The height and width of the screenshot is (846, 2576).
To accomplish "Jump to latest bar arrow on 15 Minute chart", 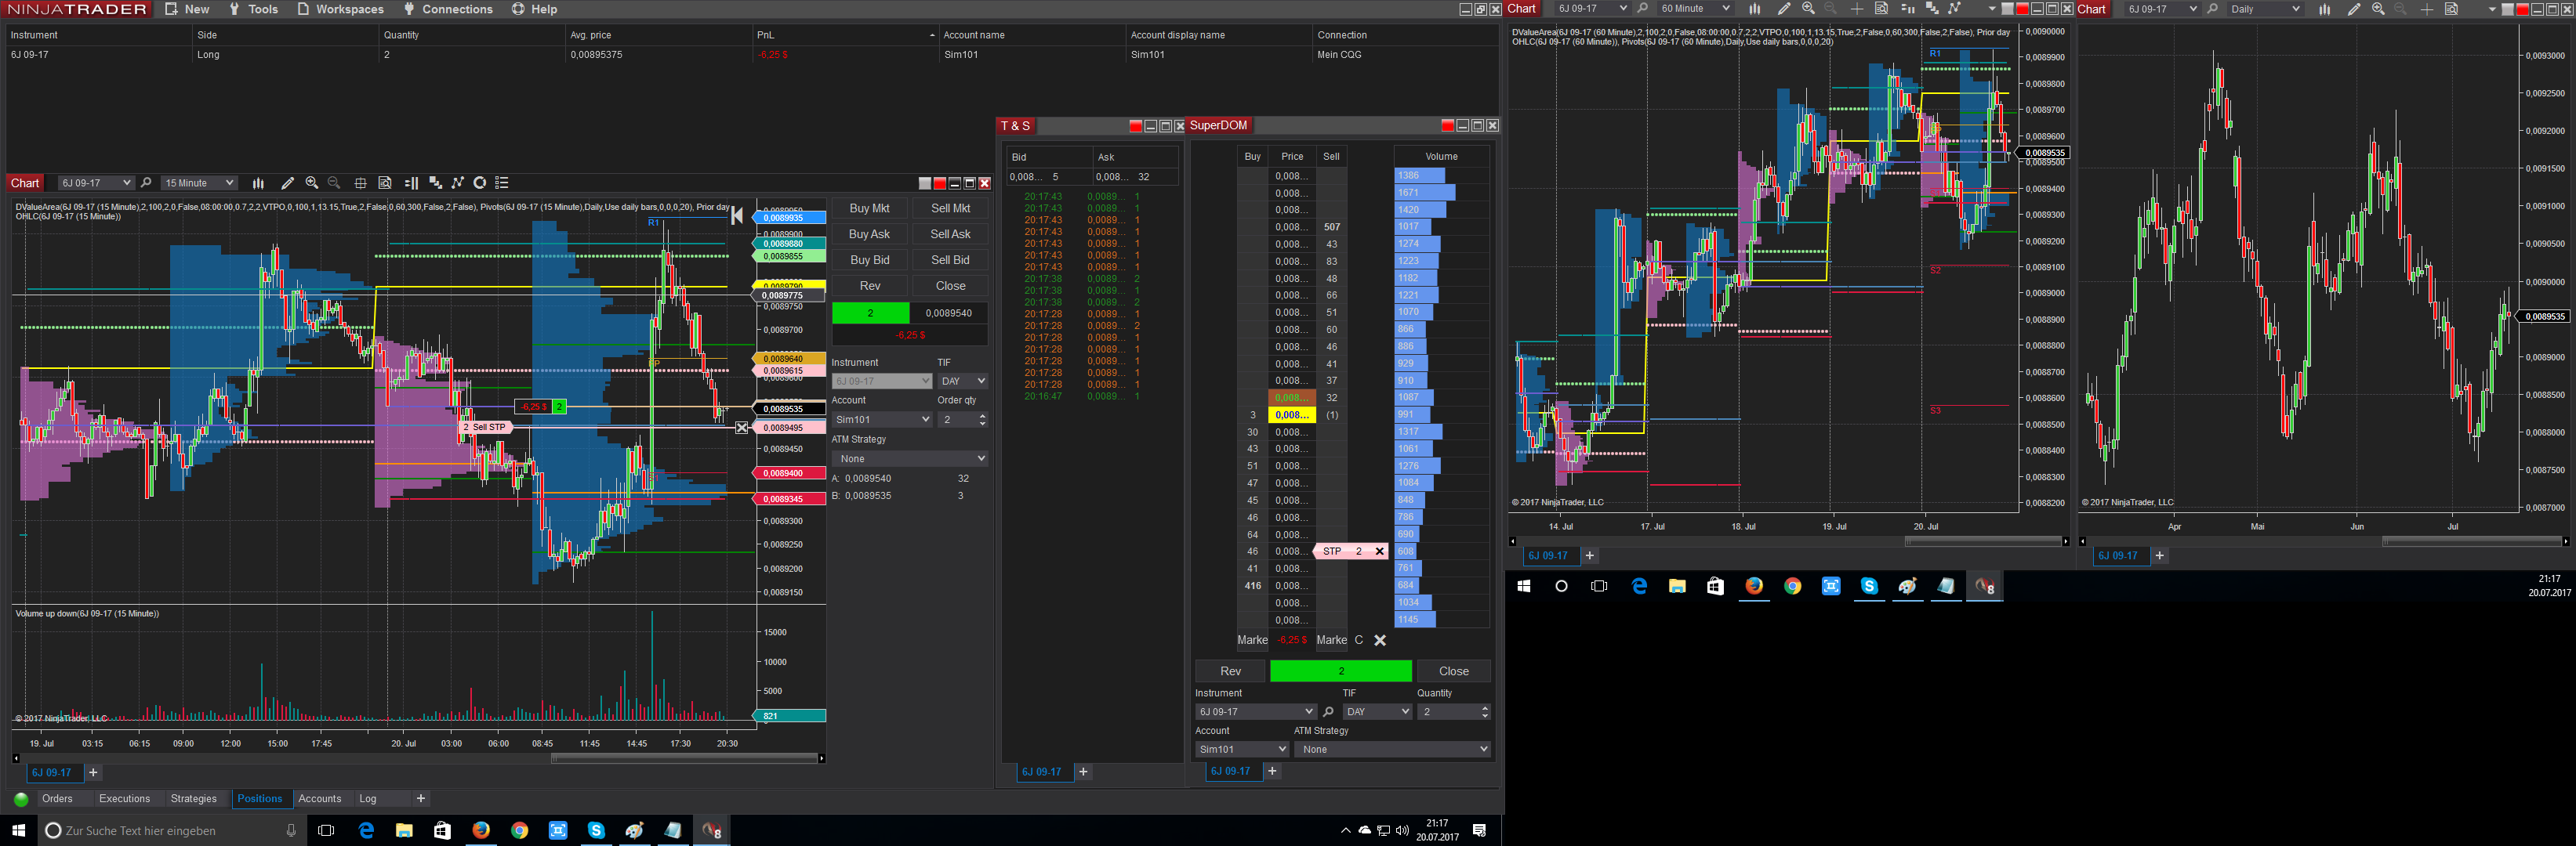I will [737, 215].
